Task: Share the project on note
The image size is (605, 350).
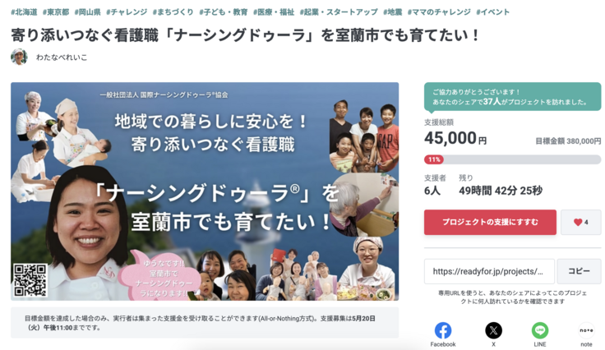Action: click(x=586, y=331)
